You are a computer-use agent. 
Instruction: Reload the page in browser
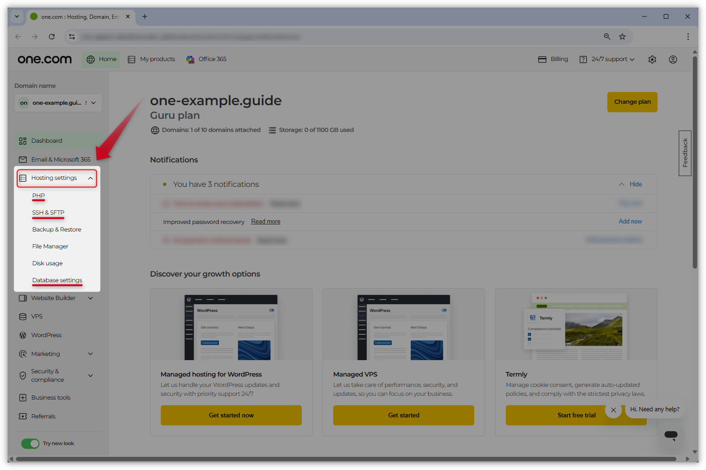pos(52,37)
